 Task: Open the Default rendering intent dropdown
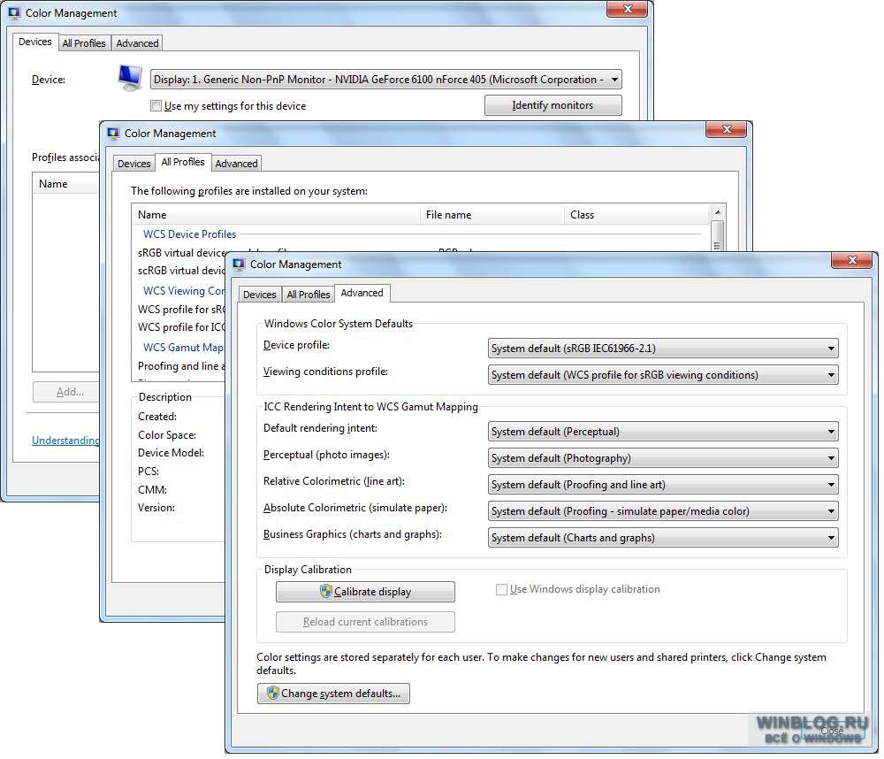click(x=663, y=432)
